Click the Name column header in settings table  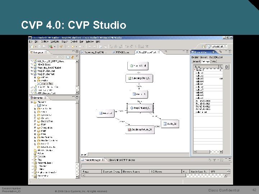click(206, 67)
